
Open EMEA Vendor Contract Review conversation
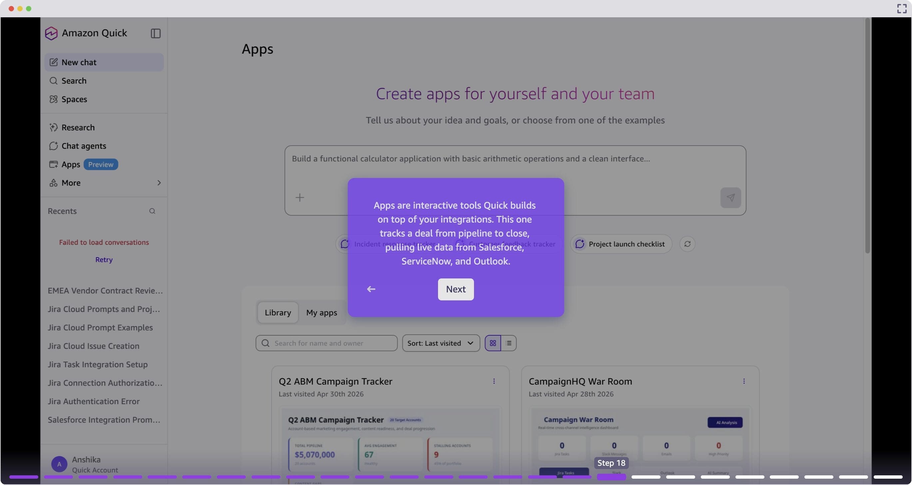(105, 291)
